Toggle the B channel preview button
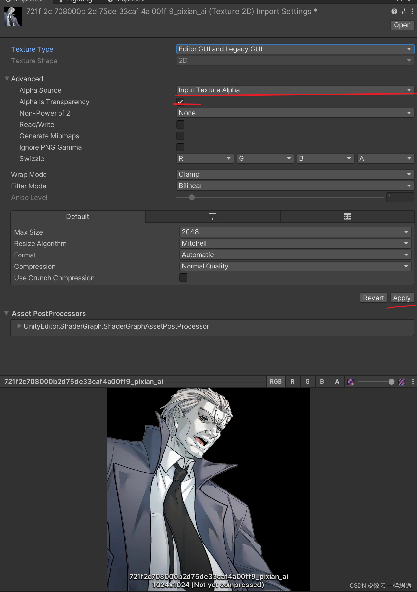 [322, 381]
